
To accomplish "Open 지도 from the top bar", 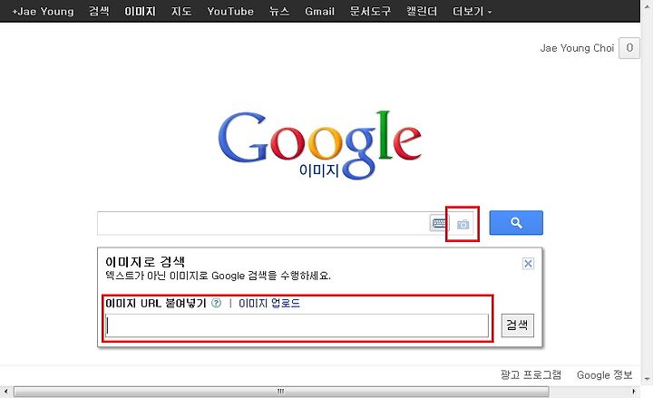I will point(181,11).
